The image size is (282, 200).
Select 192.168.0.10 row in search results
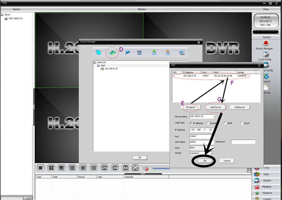coord(216,76)
